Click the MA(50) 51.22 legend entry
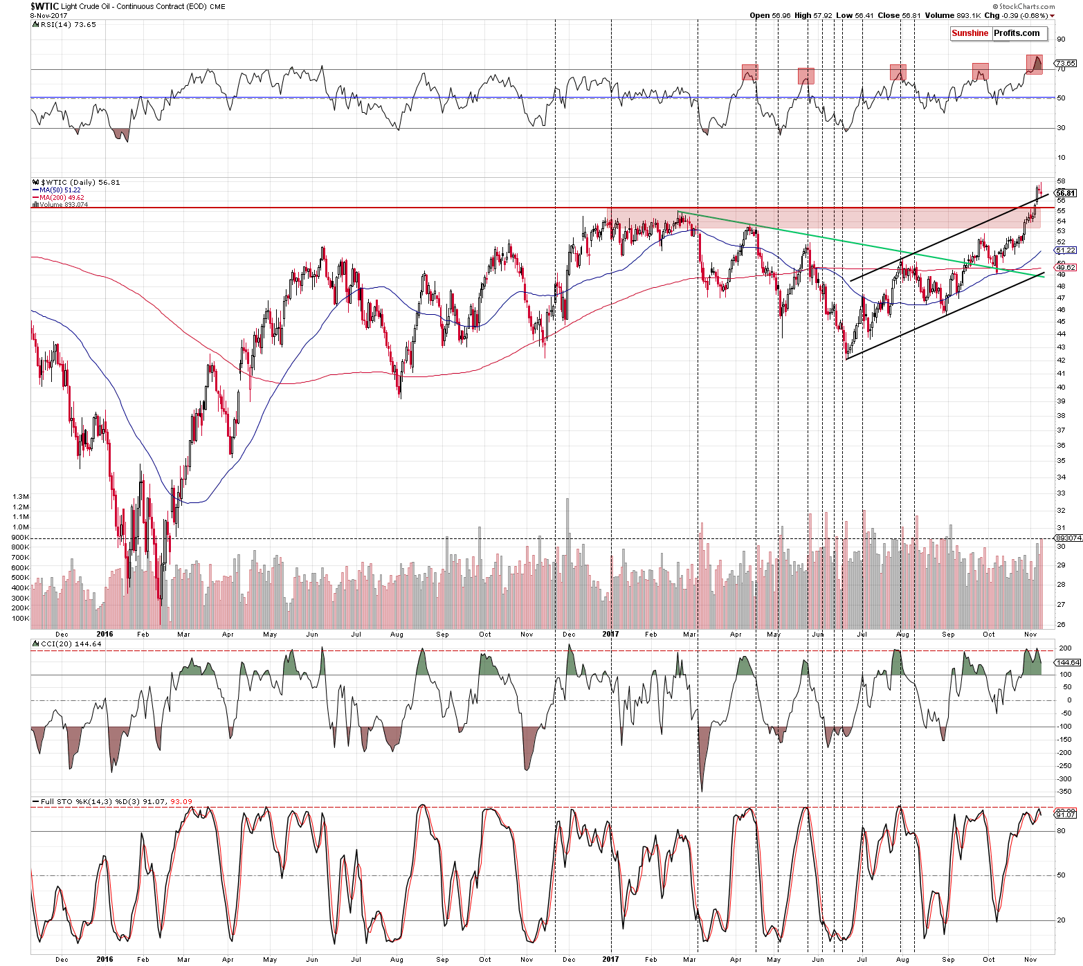The height and width of the screenshot is (966, 1083). pos(60,190)
